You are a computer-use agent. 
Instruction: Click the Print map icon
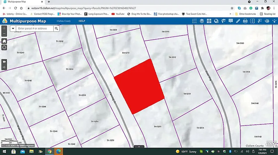tap(245, 21)
